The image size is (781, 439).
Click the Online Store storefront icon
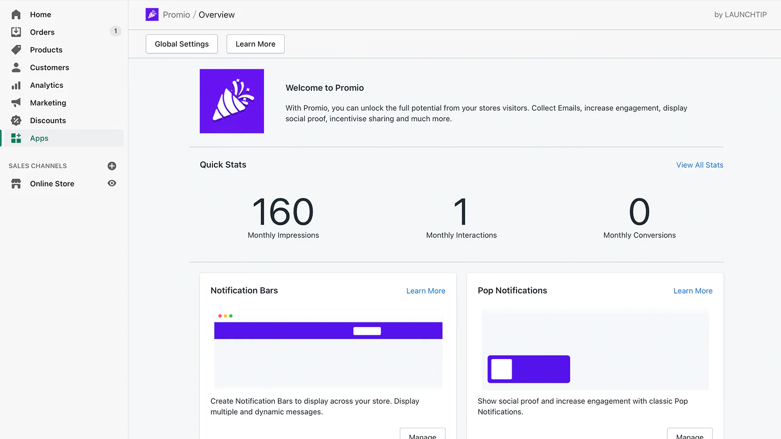[x=16, y=184]
